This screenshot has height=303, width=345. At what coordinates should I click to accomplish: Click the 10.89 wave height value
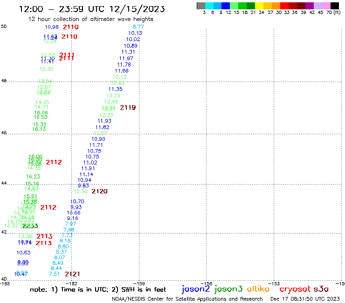tap(131, 46)
